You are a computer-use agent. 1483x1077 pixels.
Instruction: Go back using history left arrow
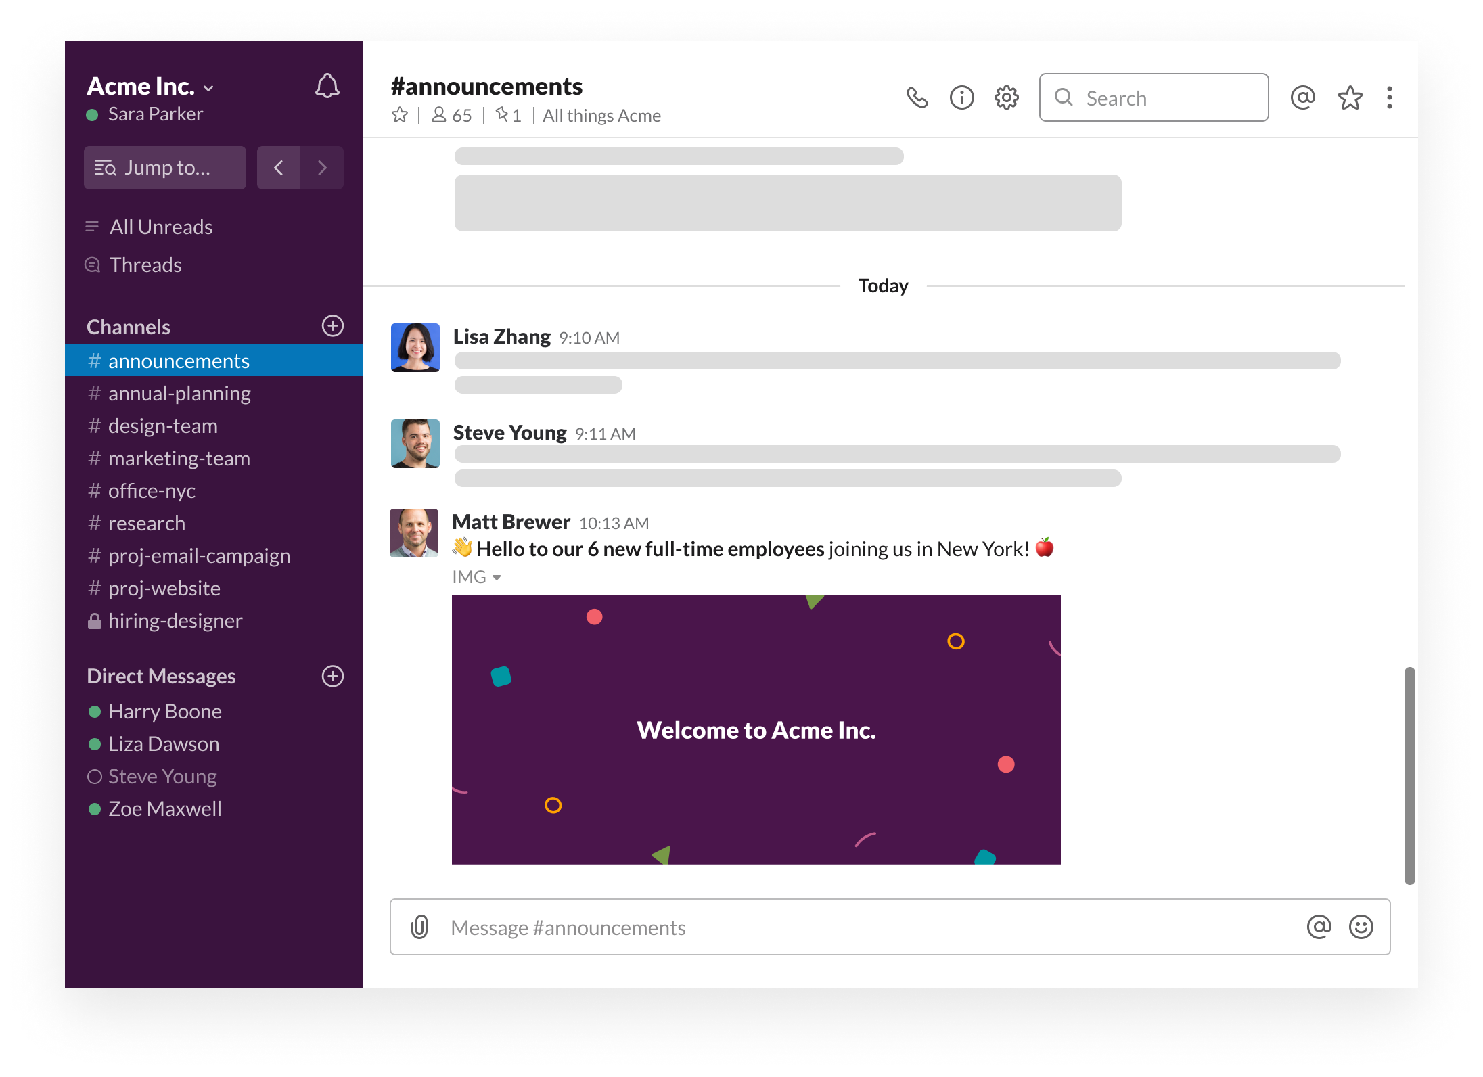pyautogui.click(x=278, y=168)
